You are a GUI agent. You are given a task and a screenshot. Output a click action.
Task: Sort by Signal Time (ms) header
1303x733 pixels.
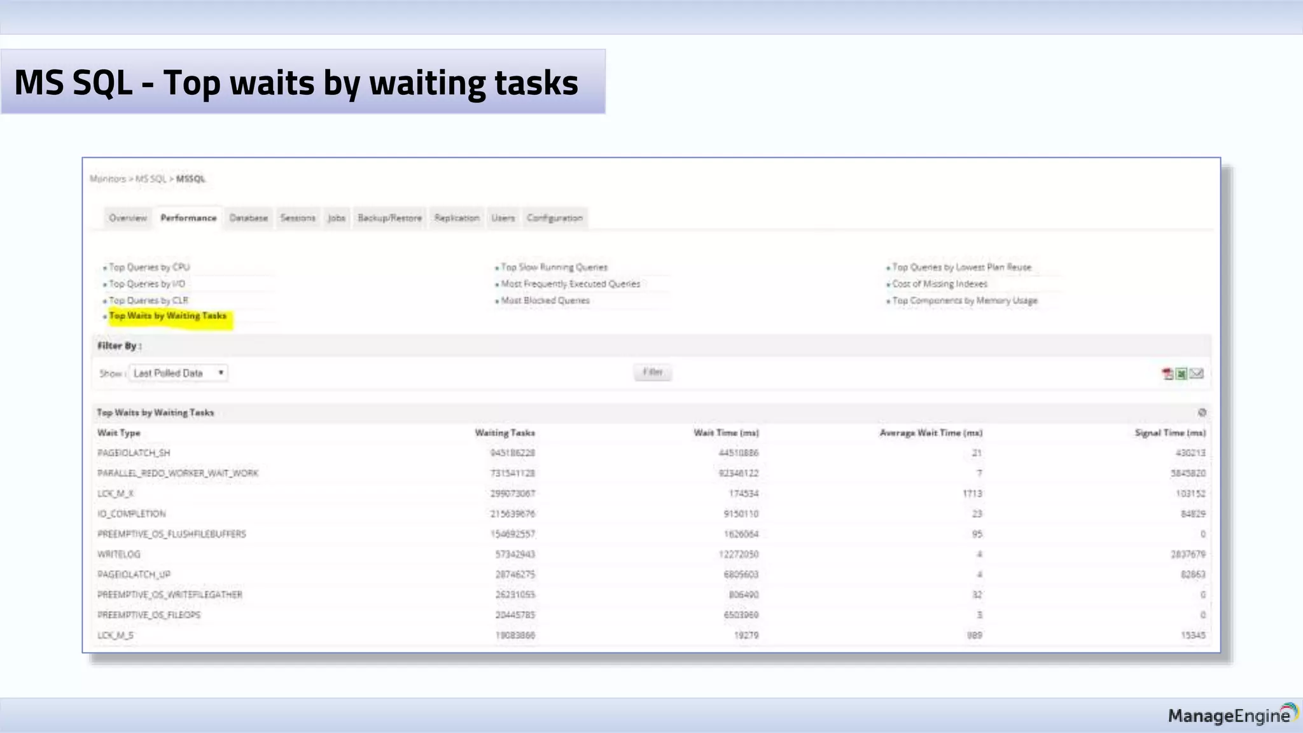pos(1171,433)
